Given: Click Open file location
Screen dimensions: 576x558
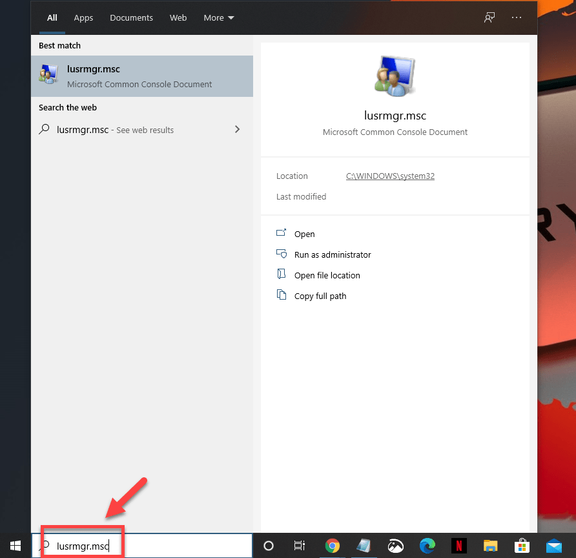Looking at the screenshot, I should point(327,275).
